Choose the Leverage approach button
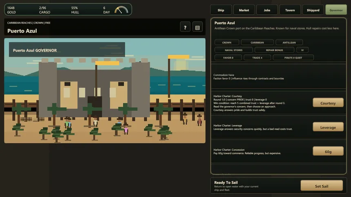The width and height of the screenshot is (351, 197). 328,127
